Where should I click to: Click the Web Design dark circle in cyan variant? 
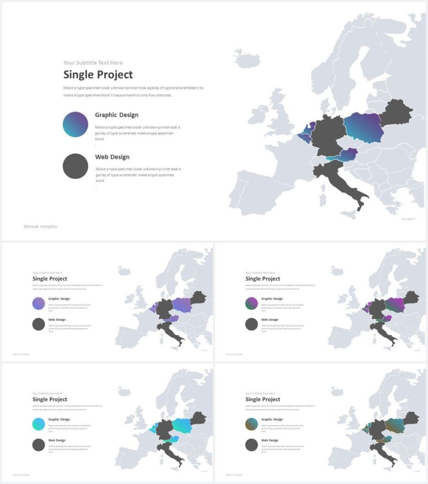click(39, 445)
